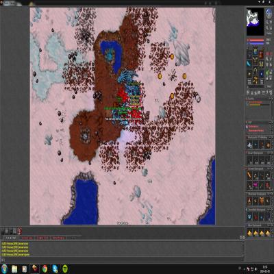274x274 pixels.
Task: Click the light blue item in the fifth backpack
Action: pos(249,216)
